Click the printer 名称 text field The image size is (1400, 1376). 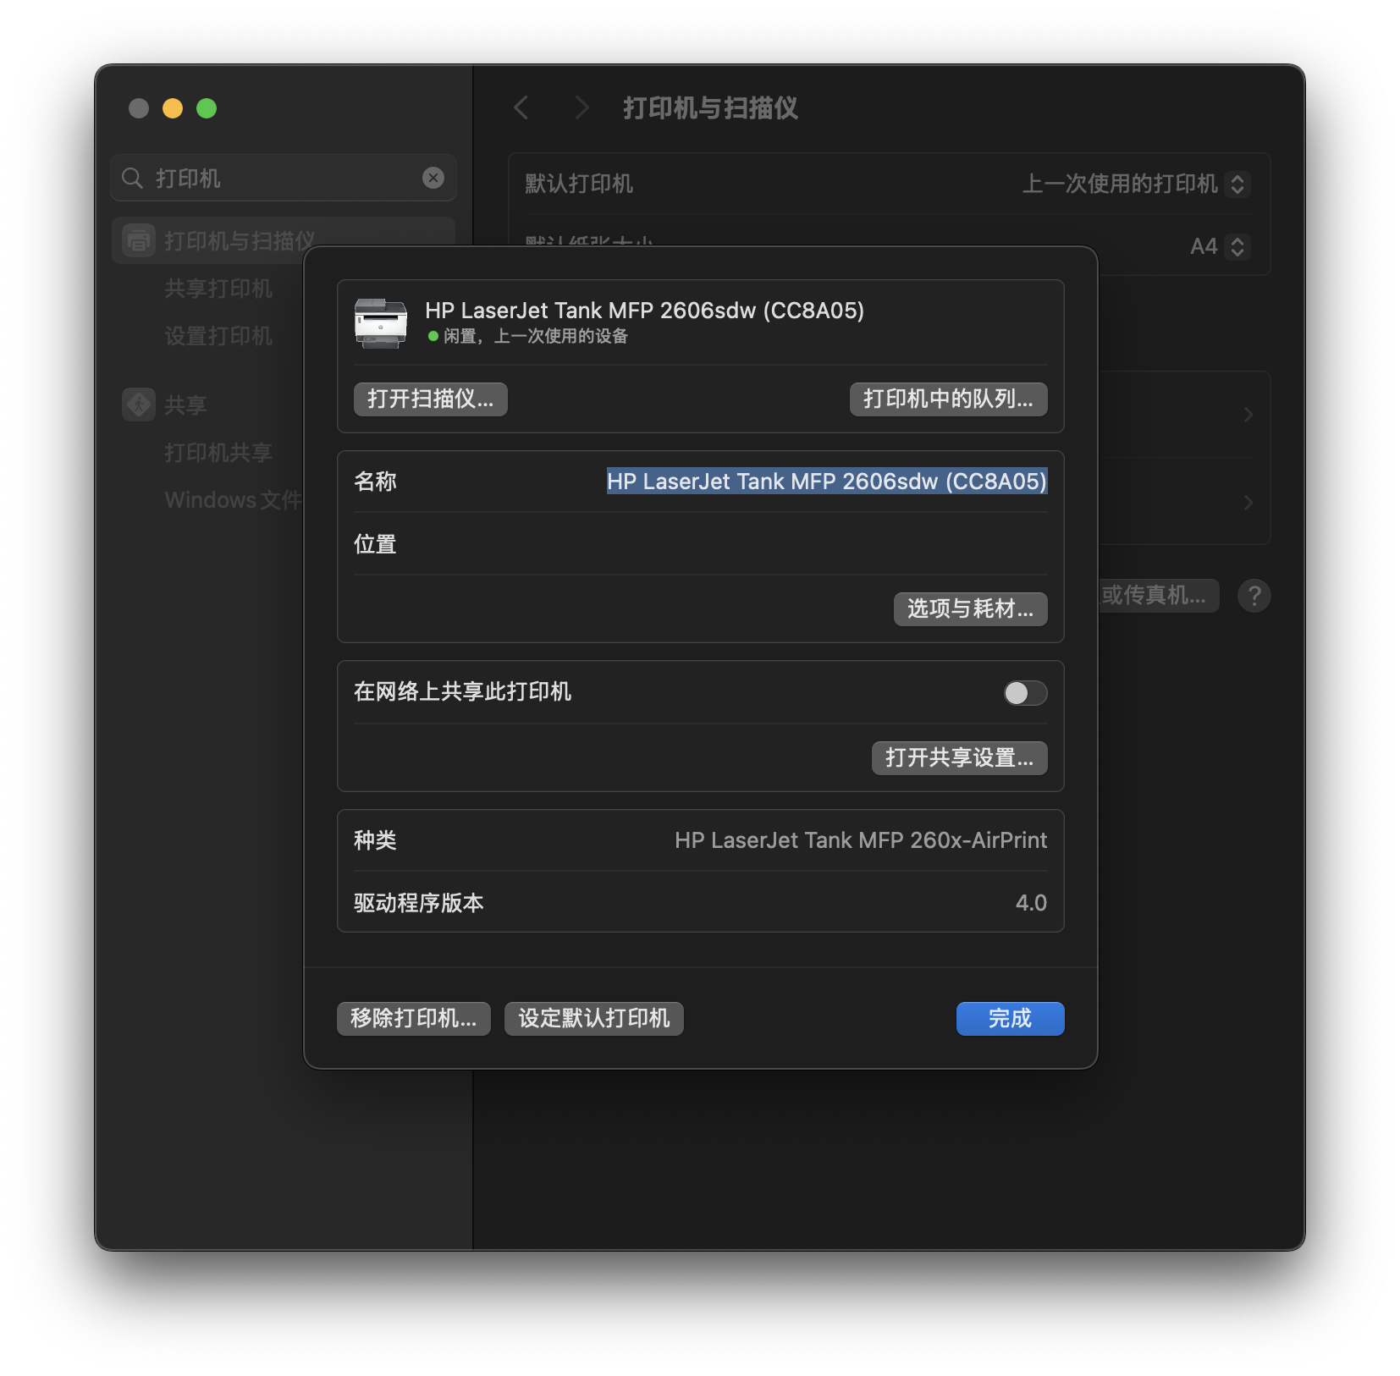tap(827, 481)
